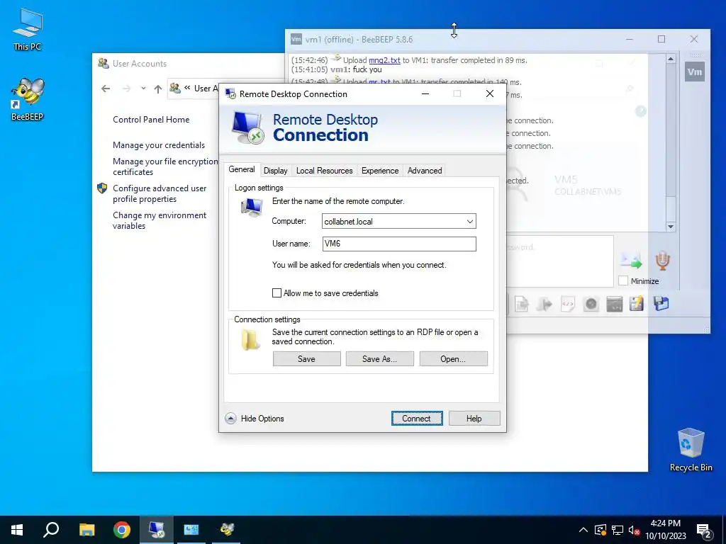Open the This PC desktop icon
The image size is (726, 544).
(x=28, y=30)
